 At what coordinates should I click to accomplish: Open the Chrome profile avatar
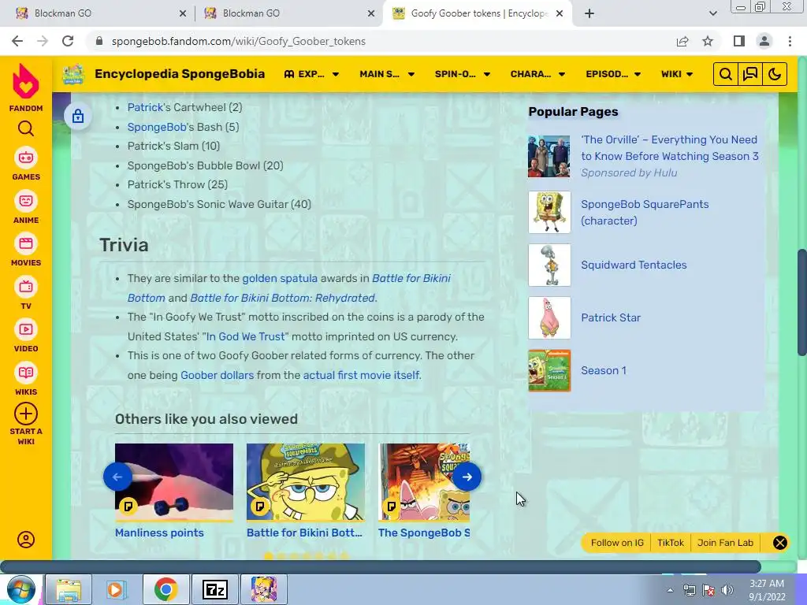click(764, 41)
